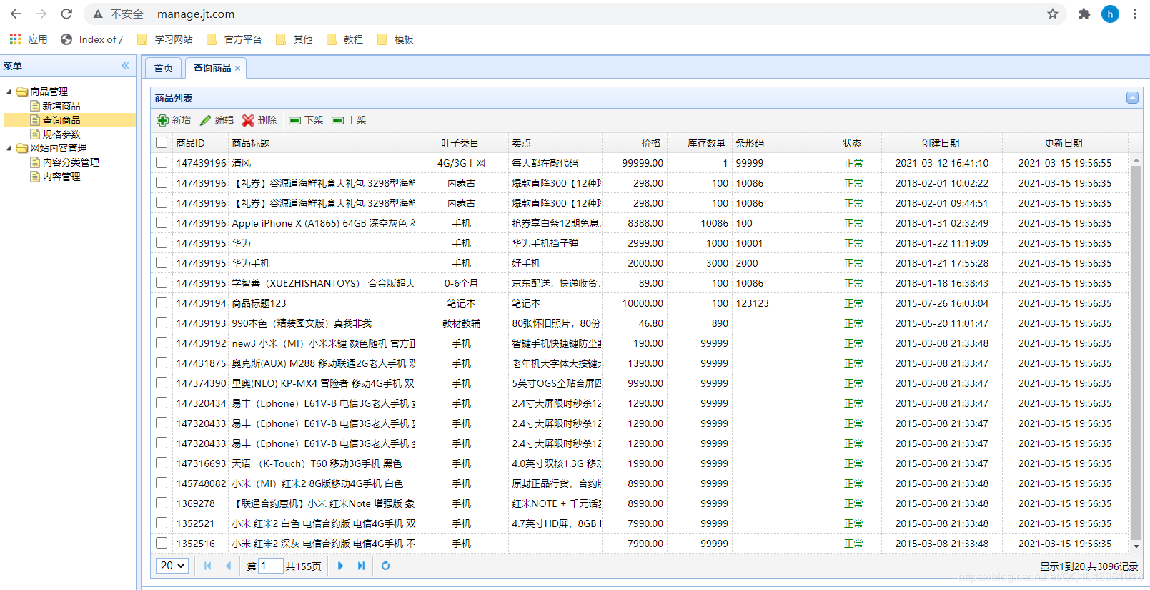Click the green 新增 add icon
The width and height of the screenshot is (1150, 590).
pyautogui.click(x=163, y=120)
